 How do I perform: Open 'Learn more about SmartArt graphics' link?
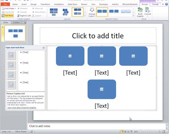(22, 108)
